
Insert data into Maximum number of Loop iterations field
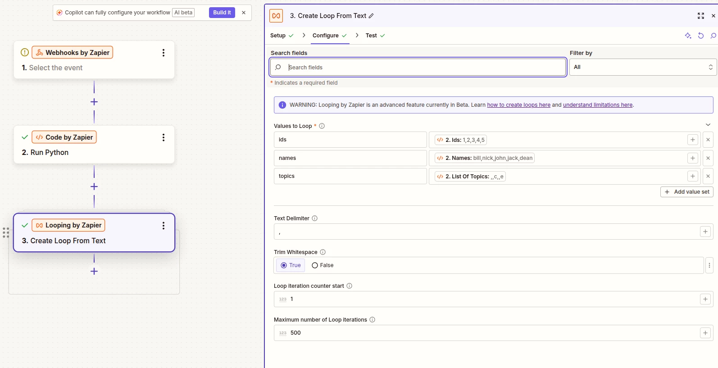(705, 333)
